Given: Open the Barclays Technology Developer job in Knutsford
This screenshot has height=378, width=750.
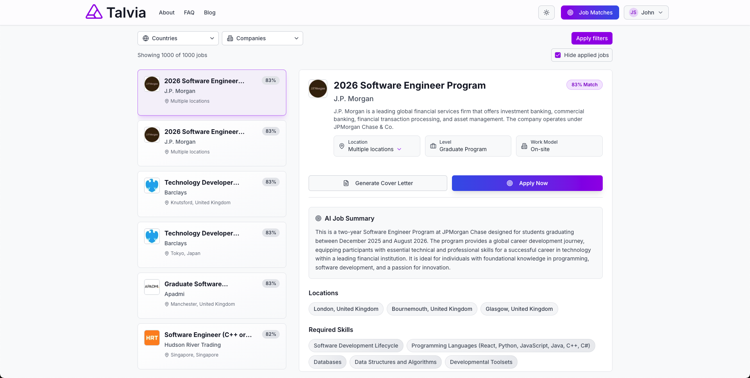Looking at the screenshot, I should point(212,194).
